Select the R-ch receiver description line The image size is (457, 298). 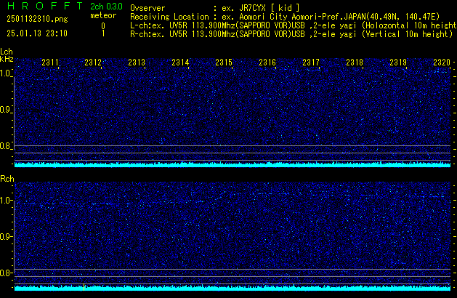click(x=291, y=34)
